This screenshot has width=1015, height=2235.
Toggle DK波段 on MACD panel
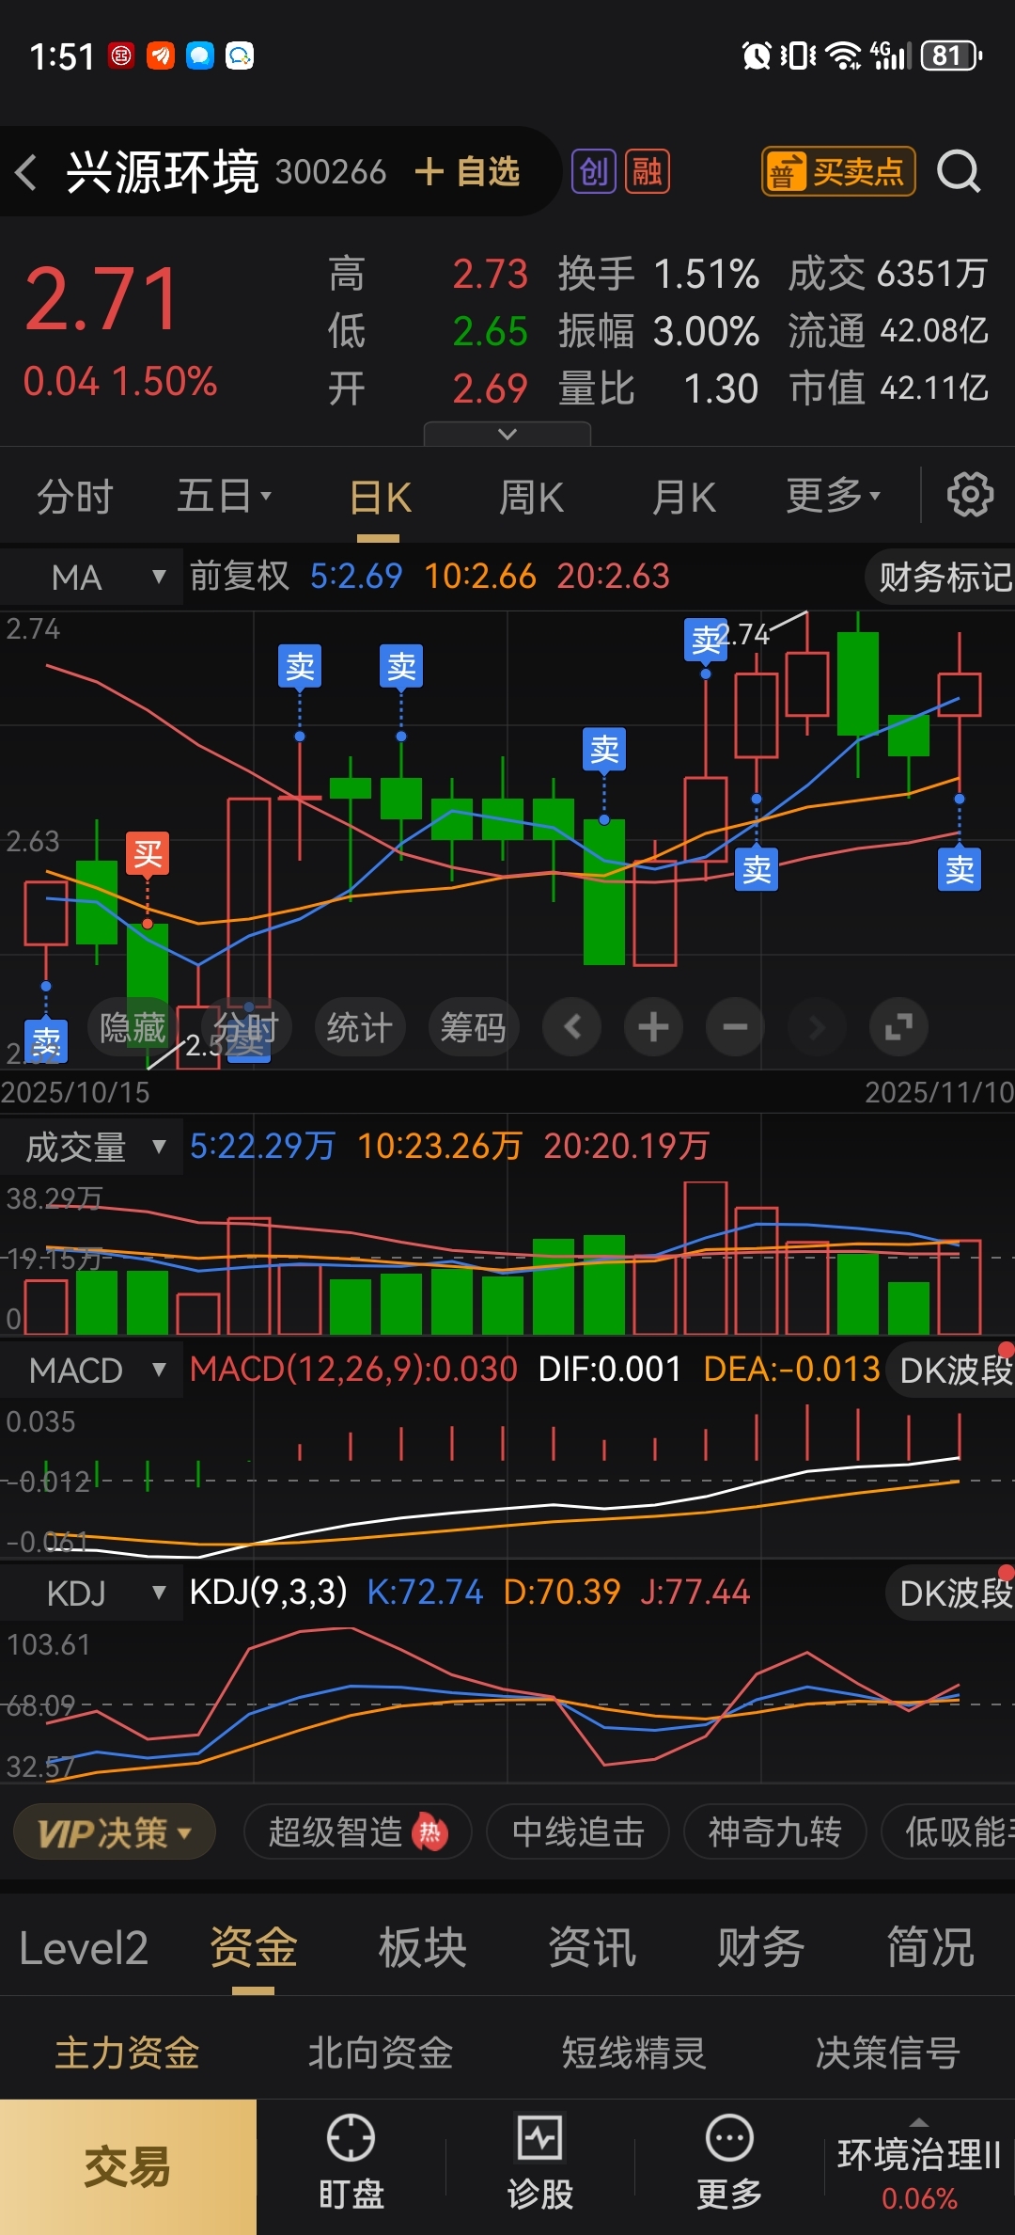952,1370
